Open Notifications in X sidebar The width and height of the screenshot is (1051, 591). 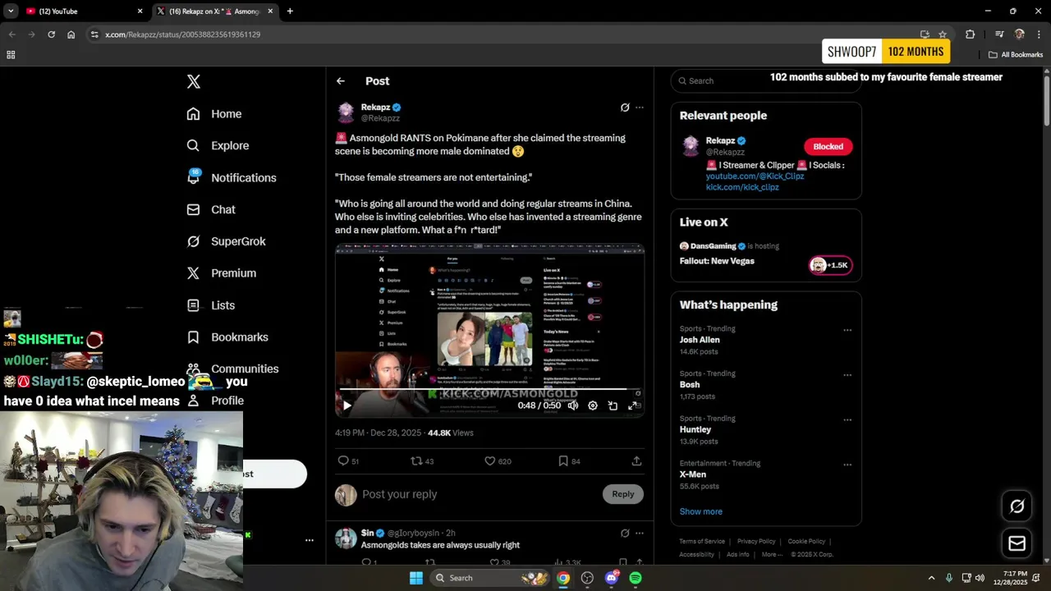232,177
